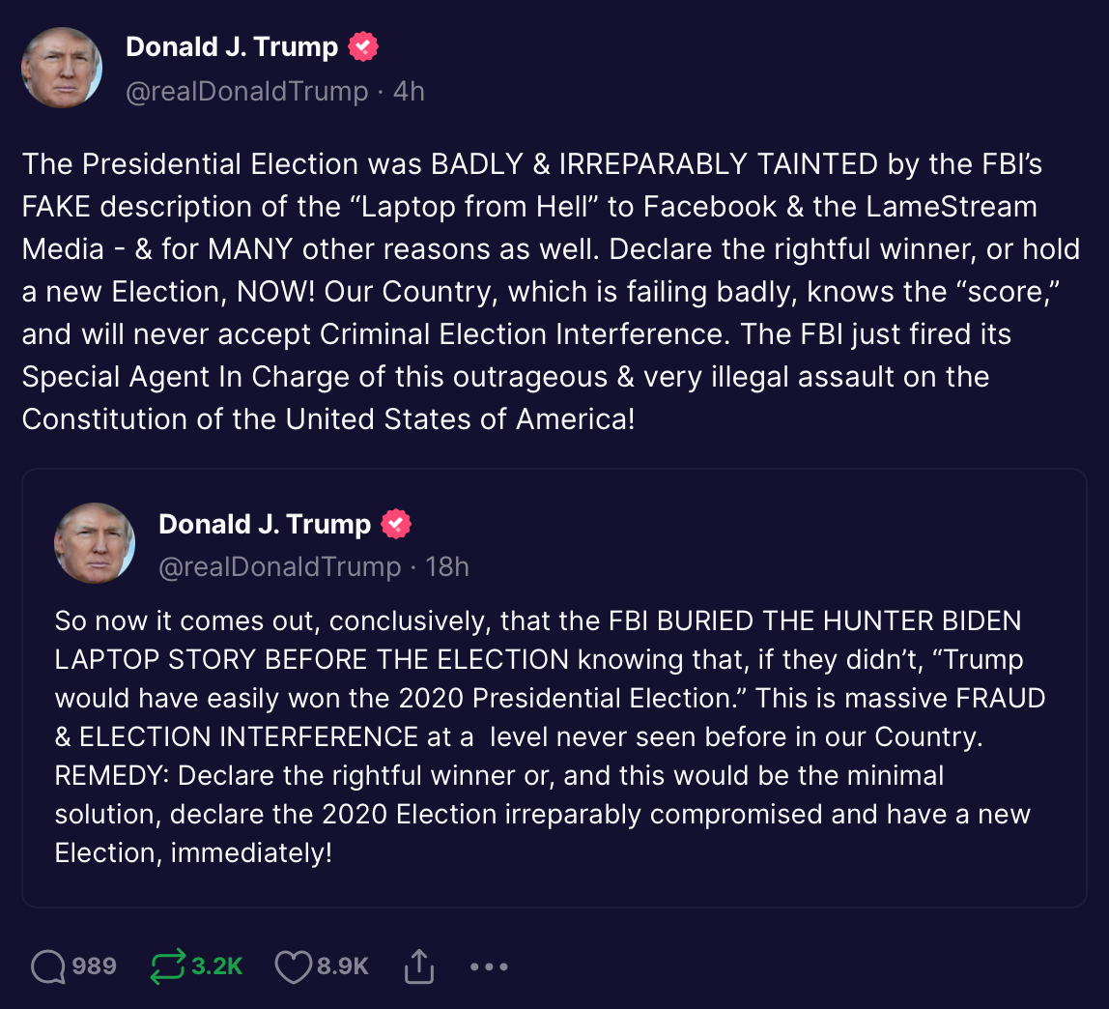Click the reply speech bubble icon
This screenshot has height=1009, width=1109.
[48, 966]
